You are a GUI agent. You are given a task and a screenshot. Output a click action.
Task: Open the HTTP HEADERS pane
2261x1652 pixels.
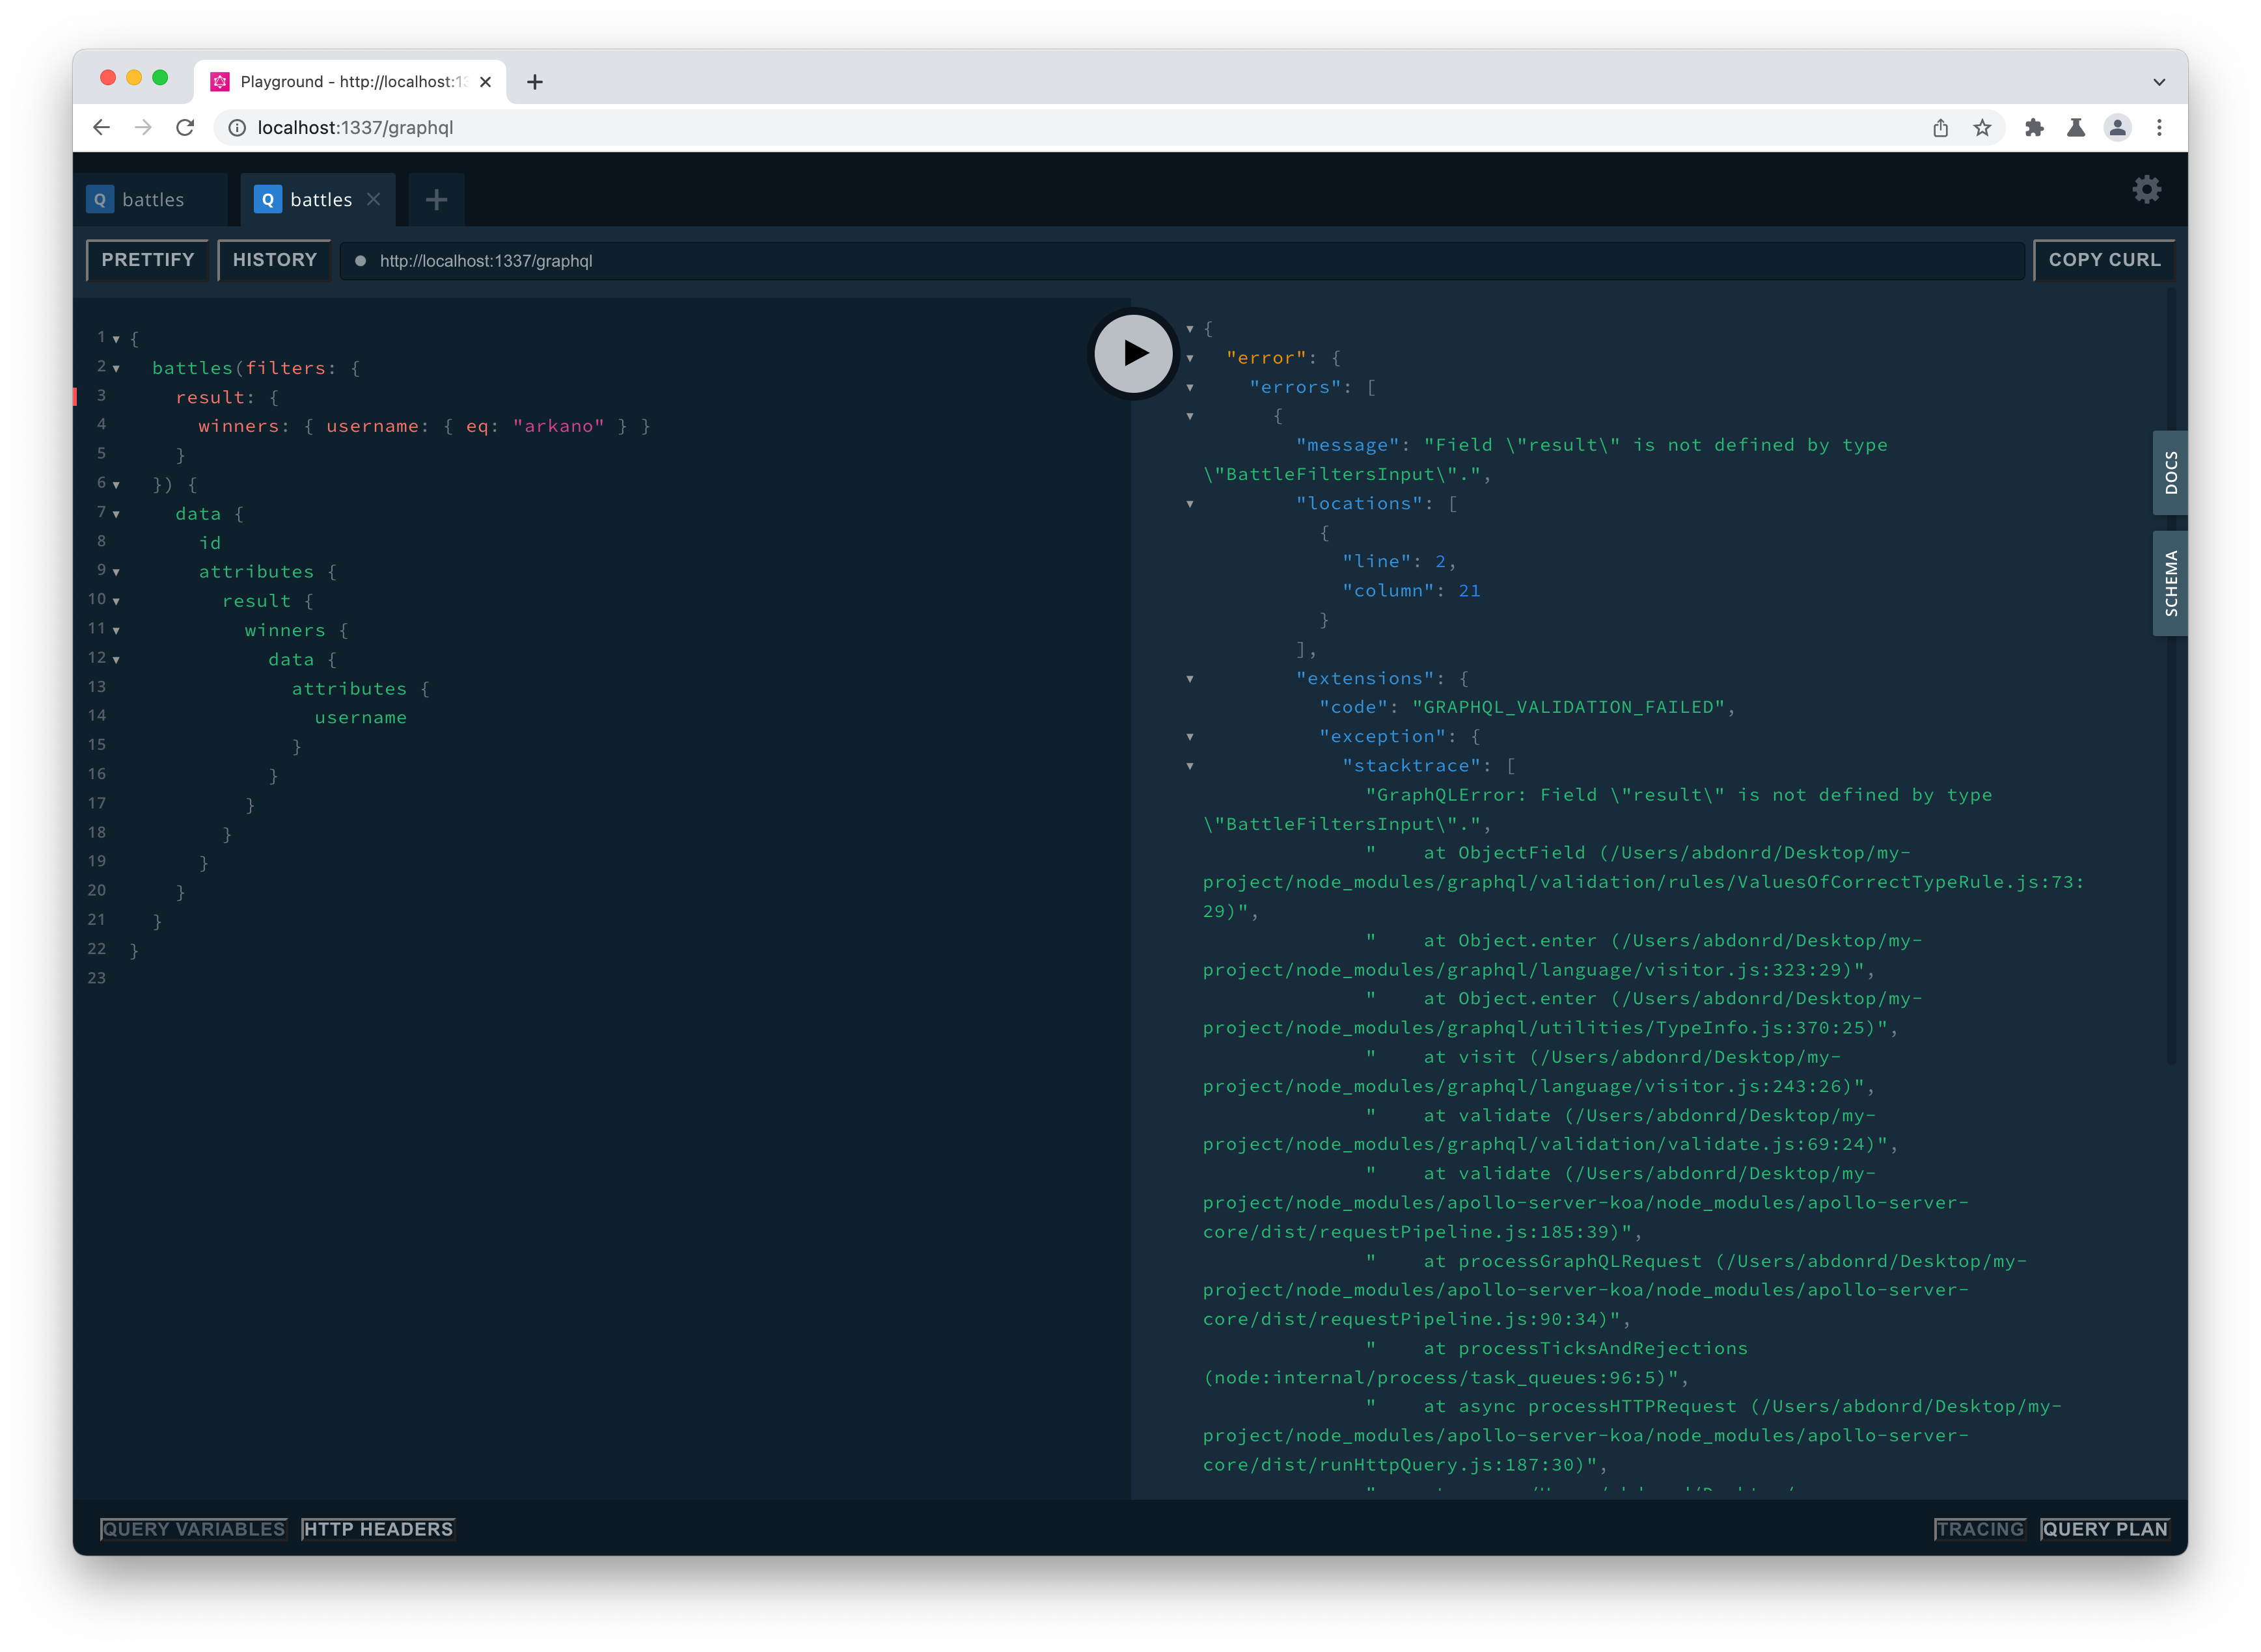(x=378, y=1529)
